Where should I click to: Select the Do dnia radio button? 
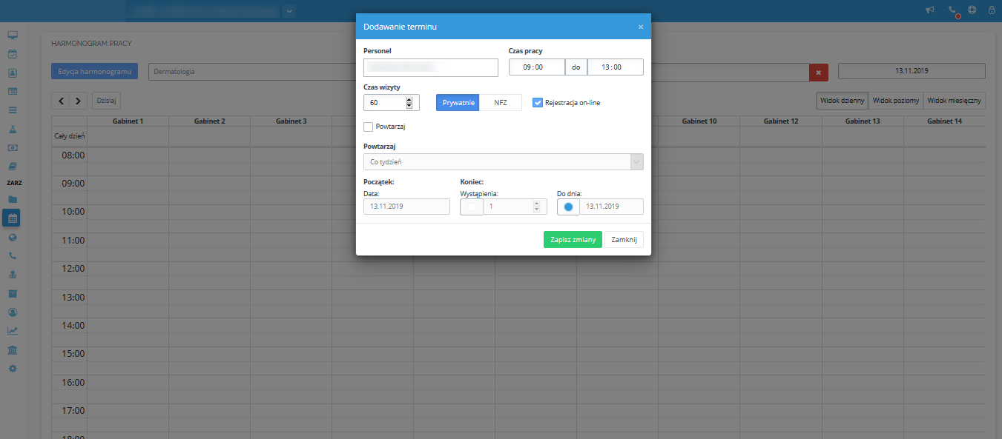pyautogui.click(x=568, y=207)
